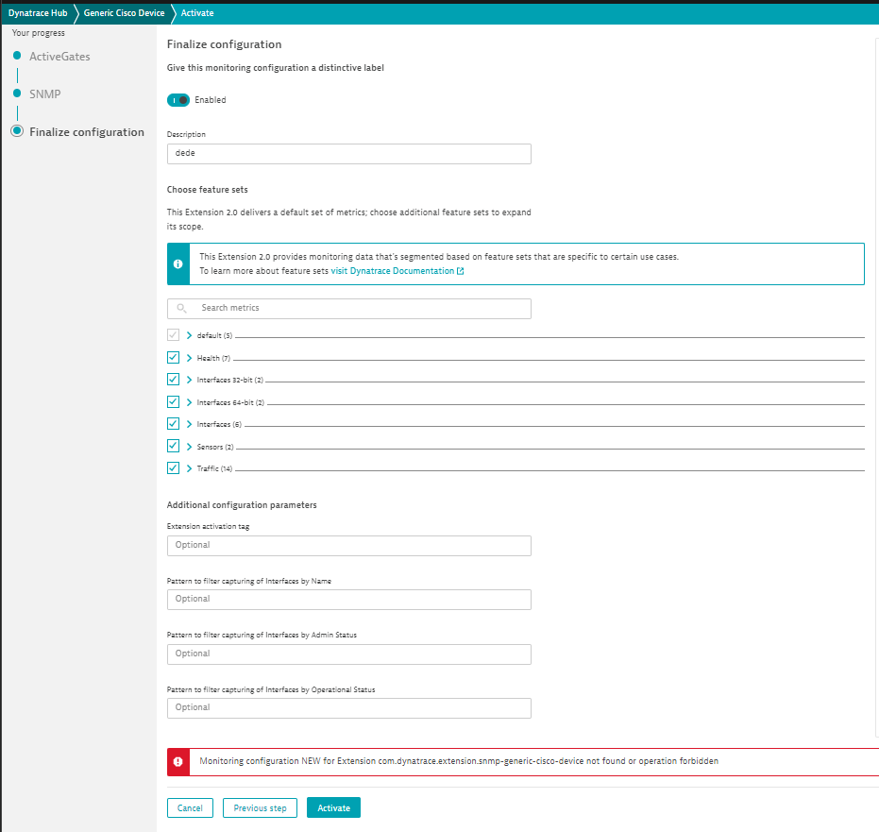Expand the Interfaces 64-bit feature set

tap(190, 402)
